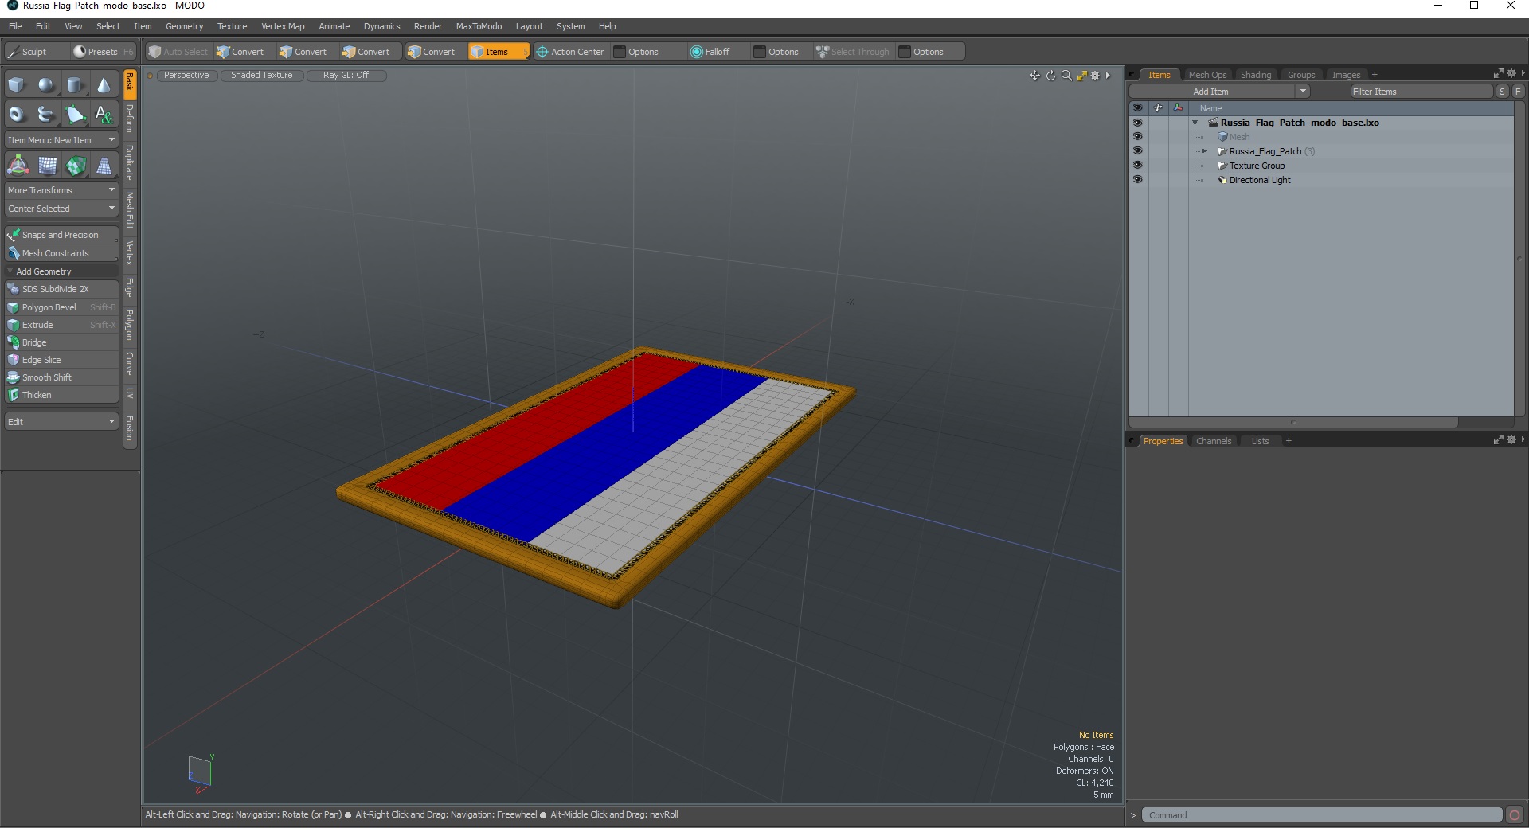Open the More Transforms dropdown

coord(61,190)
